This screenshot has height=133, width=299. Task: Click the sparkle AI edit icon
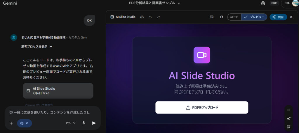[289, 118]
